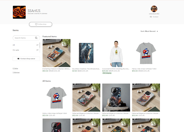Open the gray fist T-shirt under All items
This screenshot has width=184, height=132.
(x=56, y=98)
